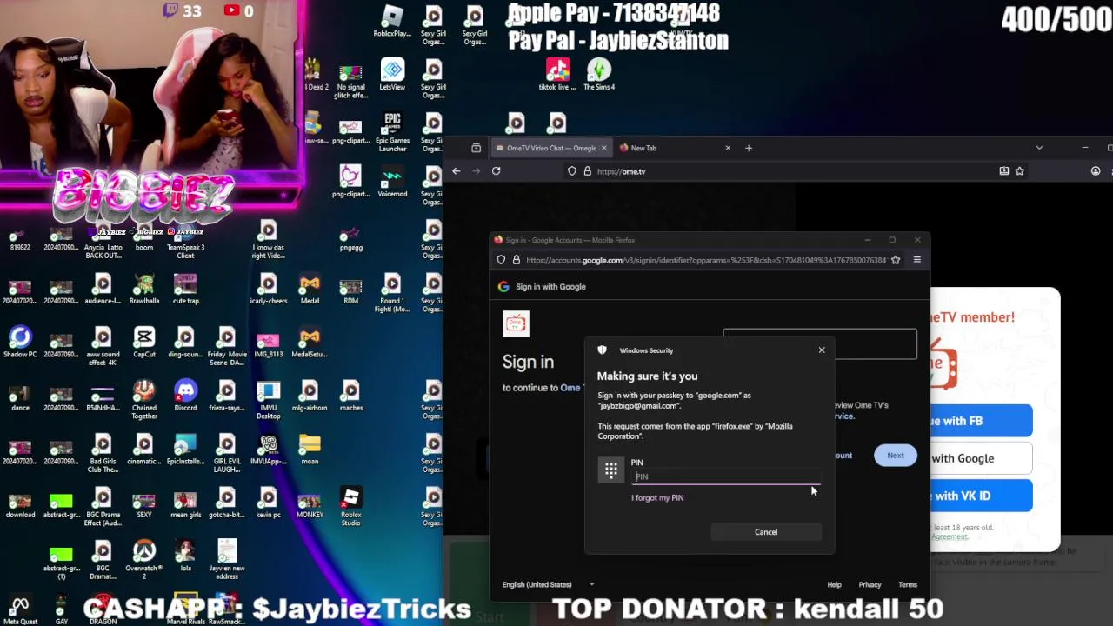Image resolution: width=1113 pixels, height=626 pixels.
Task: Select the MedalSetup installer icon
Action: coord(310,341)
